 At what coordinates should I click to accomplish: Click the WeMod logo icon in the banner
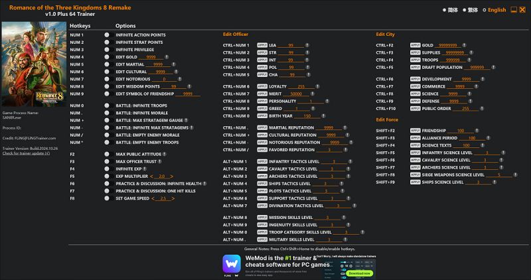[x=232, y=264]
